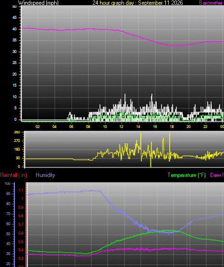Image resolution: width=224 pixels, height=267 pixels.
Task: Click the '24 hour graph day : September 11 2026' title
Action: 137,3
